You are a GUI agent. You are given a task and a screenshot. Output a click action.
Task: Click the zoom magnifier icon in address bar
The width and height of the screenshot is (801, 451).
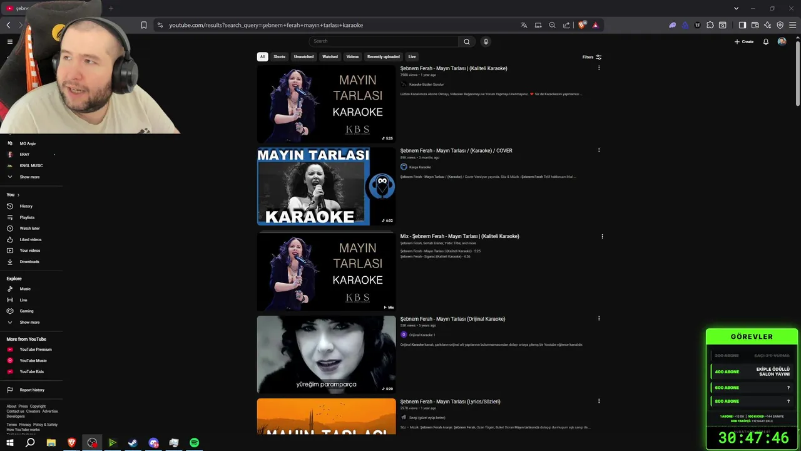(x=552, y=25)
